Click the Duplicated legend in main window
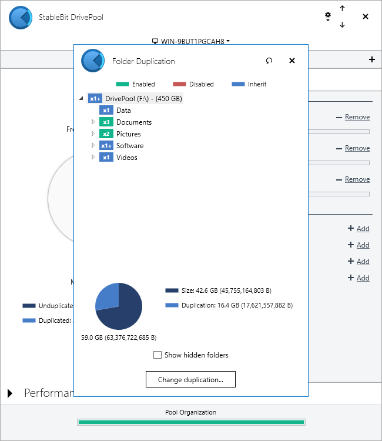This screenshot has width=382, height=441. (x=48, y=320)
